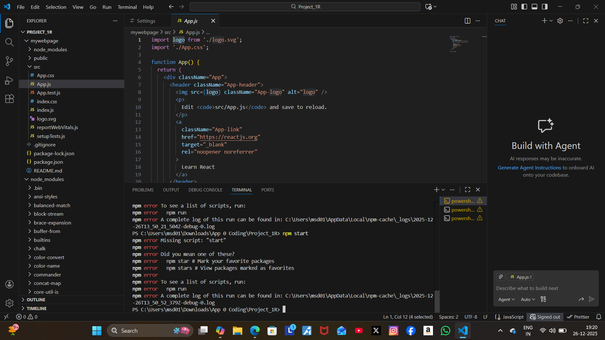Viewport: 605px width, 340px height.
Task: Click the attach context paperclip icon
Action: pos(501,277)
